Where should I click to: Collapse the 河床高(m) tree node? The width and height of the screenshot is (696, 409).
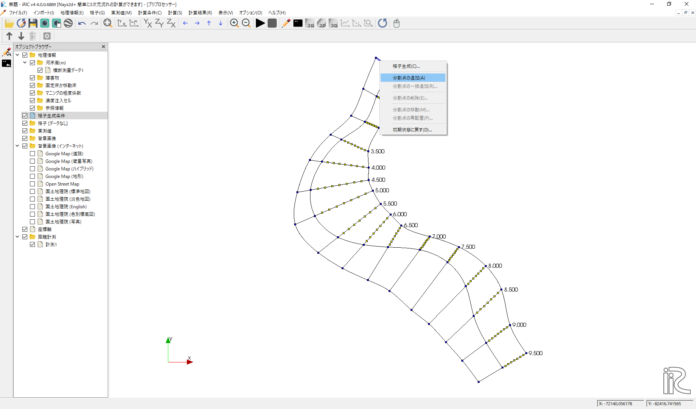[x=25, y=63]
